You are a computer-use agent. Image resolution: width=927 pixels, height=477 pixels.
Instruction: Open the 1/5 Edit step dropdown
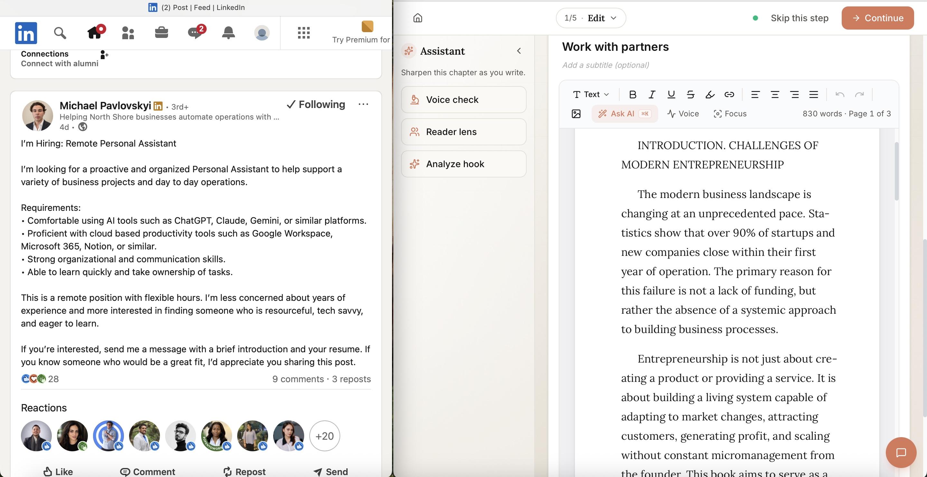[x=591, y=18]
